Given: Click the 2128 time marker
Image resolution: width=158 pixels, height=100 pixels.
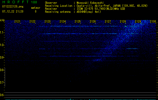Looking at the screenshot, I should pyautogui.click(x=123, y=21).
